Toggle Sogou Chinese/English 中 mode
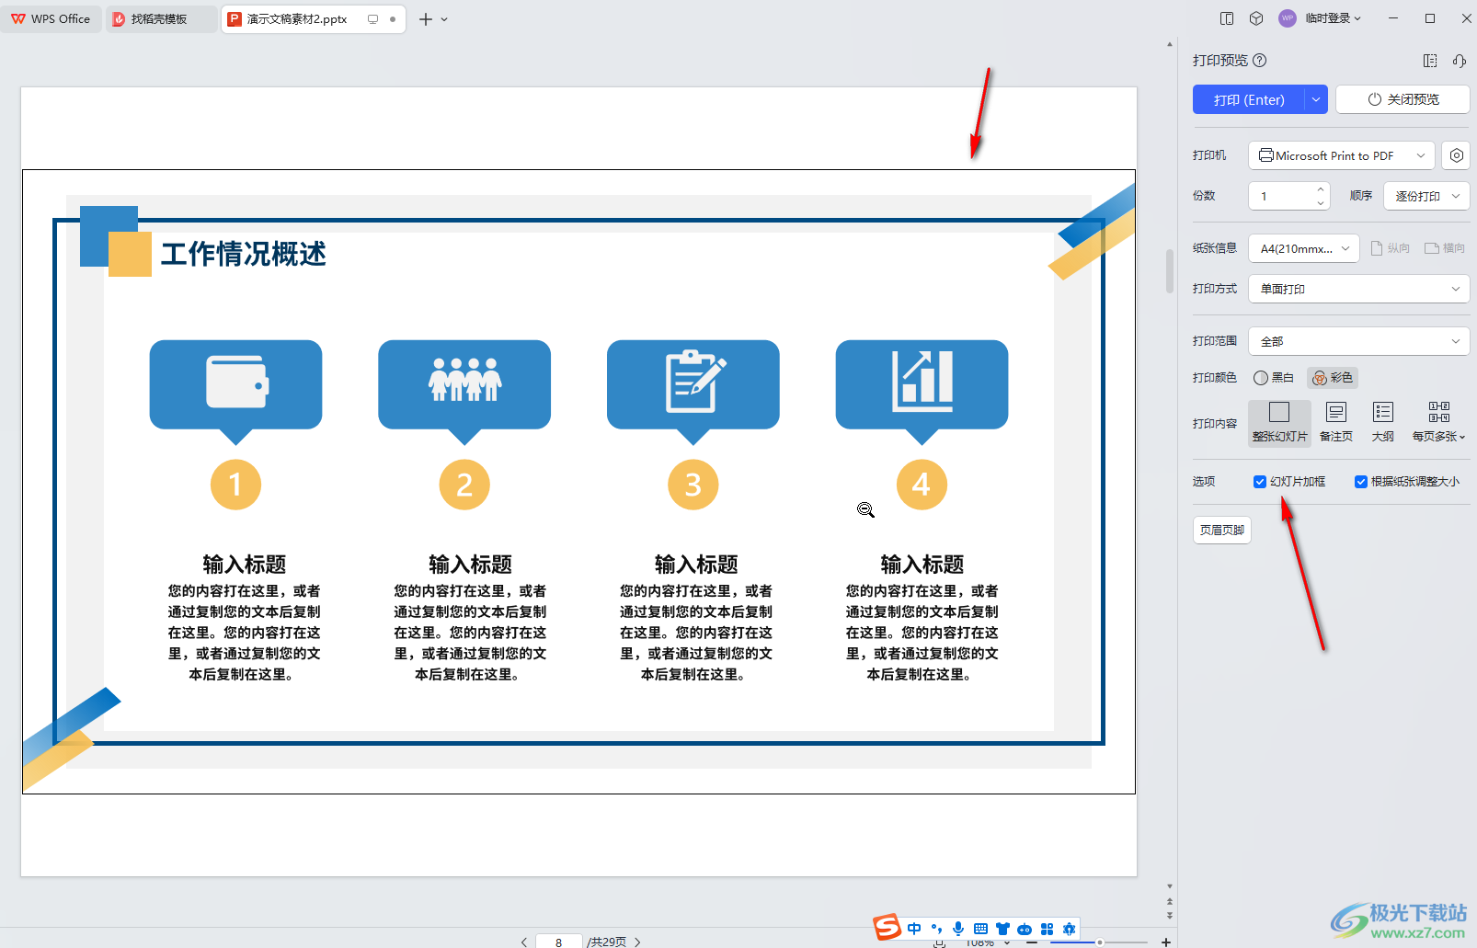The width and height of the screenshot is (1477, 948). tap(914, 929)
